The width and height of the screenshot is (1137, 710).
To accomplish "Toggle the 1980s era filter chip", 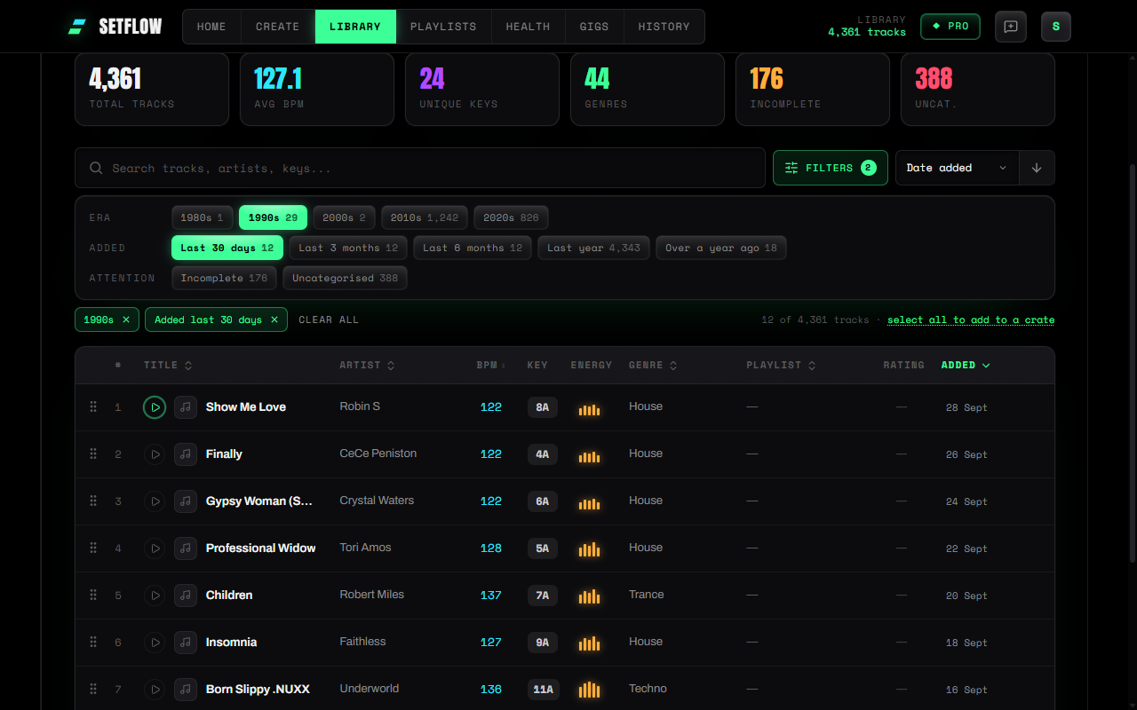I will (x=203, y=217).
